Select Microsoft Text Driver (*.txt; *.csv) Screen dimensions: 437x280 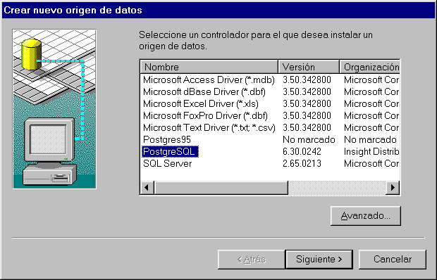click(209, 127)
